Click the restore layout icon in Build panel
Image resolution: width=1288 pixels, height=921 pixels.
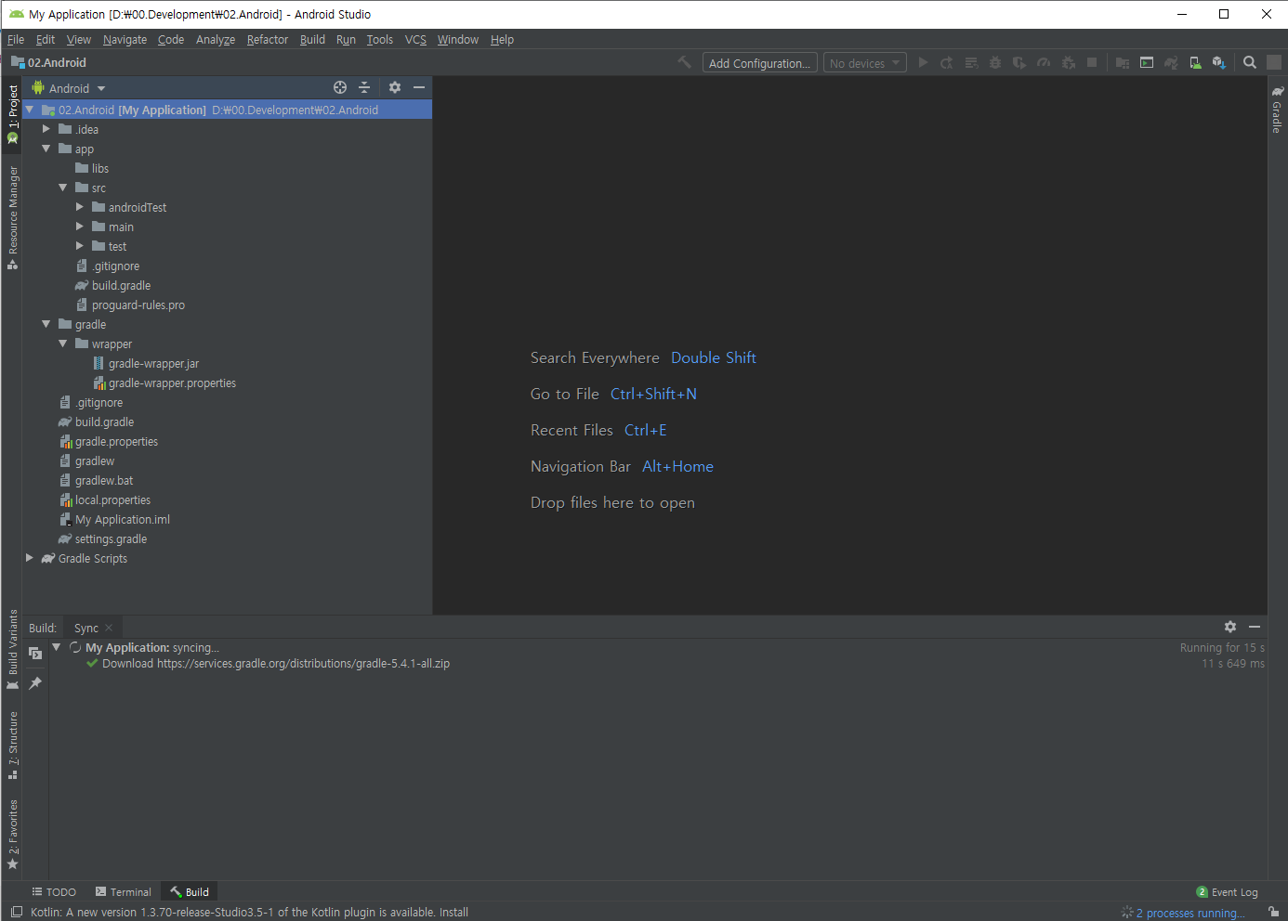click(x=35, y=654)
